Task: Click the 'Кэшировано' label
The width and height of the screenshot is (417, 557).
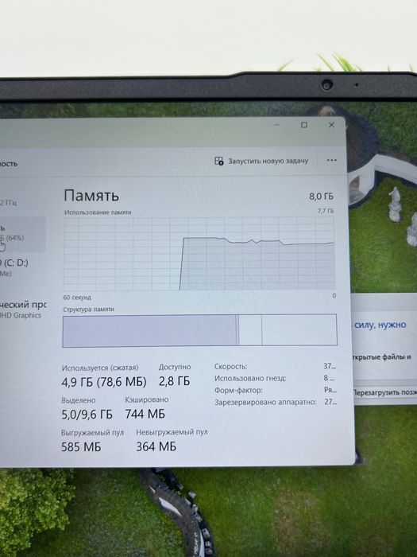Action: 146,399
